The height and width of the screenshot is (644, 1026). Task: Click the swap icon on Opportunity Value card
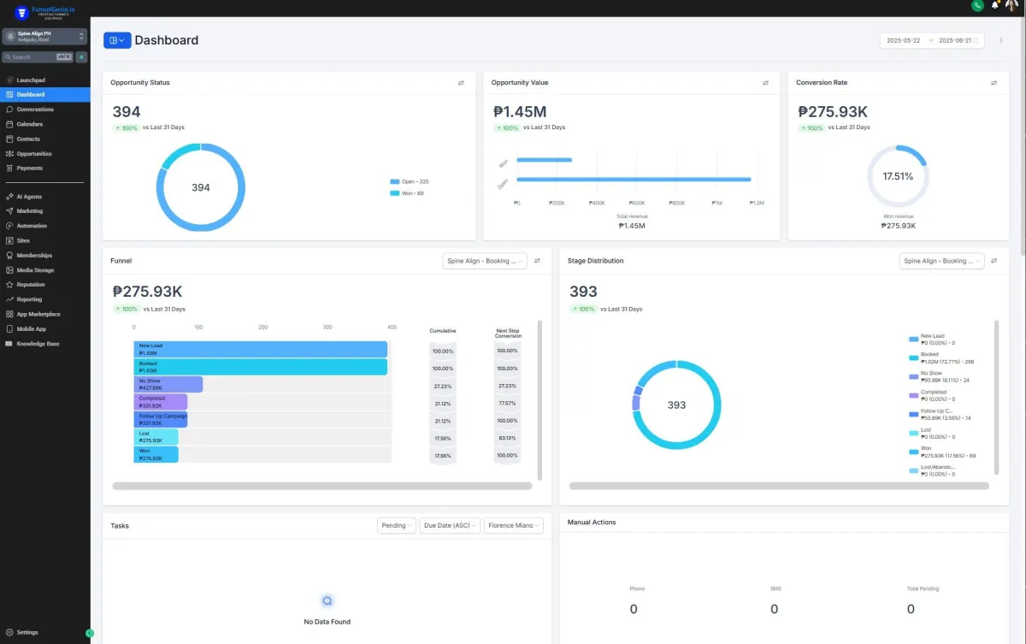click(765, 83)
